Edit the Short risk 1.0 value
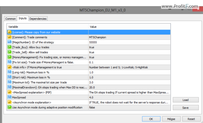The image size is (203, 123). 129,77
